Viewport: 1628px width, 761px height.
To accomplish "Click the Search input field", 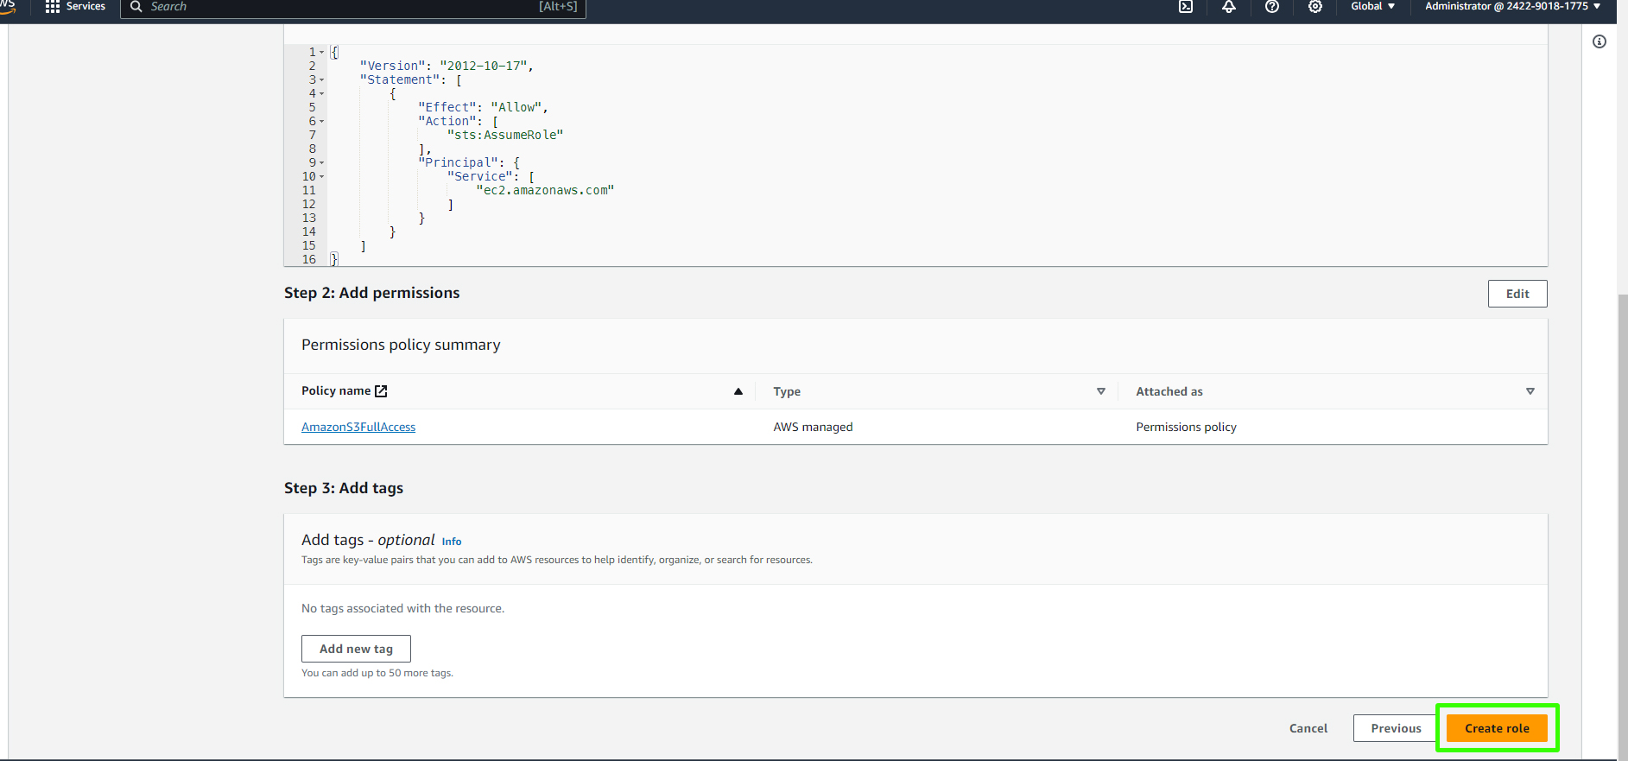I will click(x=352, y=7).
